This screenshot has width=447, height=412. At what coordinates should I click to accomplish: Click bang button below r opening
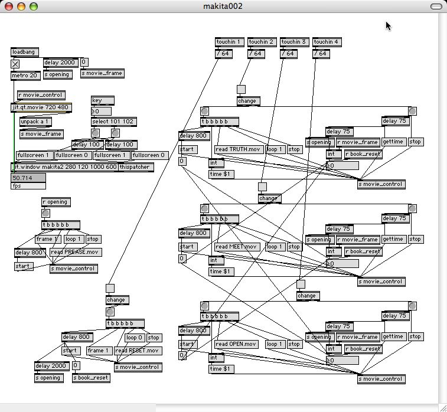point(45,213)
